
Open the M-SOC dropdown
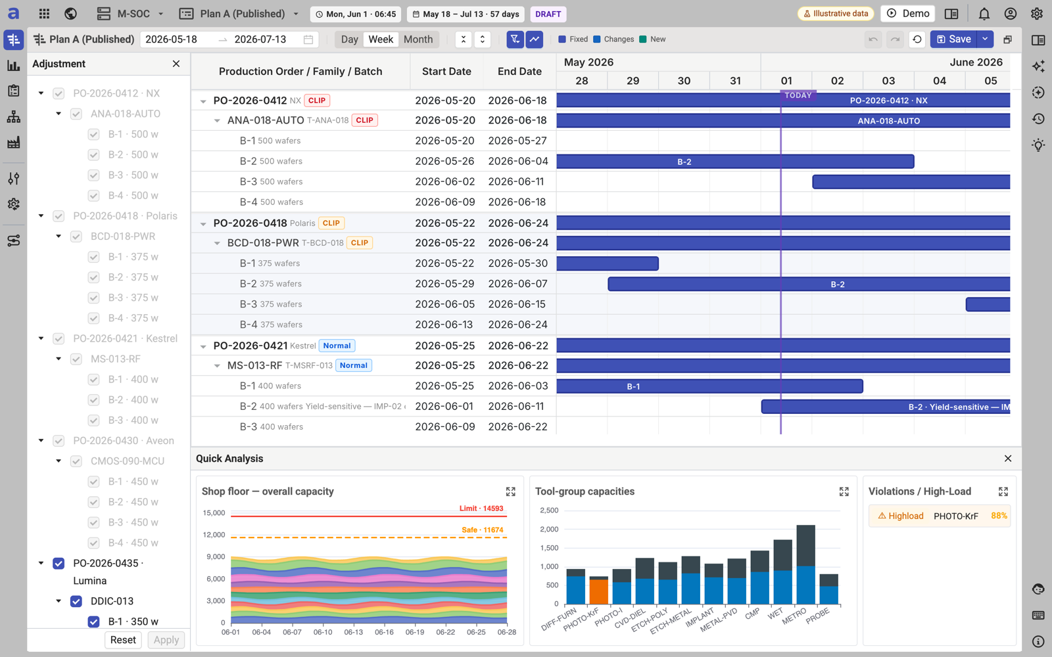click(130, 14)
